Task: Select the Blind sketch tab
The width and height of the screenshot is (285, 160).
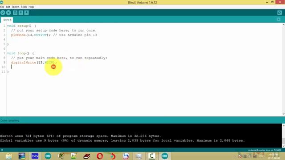Action: tap(7, 20)
